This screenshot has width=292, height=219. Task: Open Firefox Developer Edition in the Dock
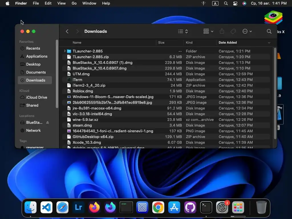[x=110, y=207]
